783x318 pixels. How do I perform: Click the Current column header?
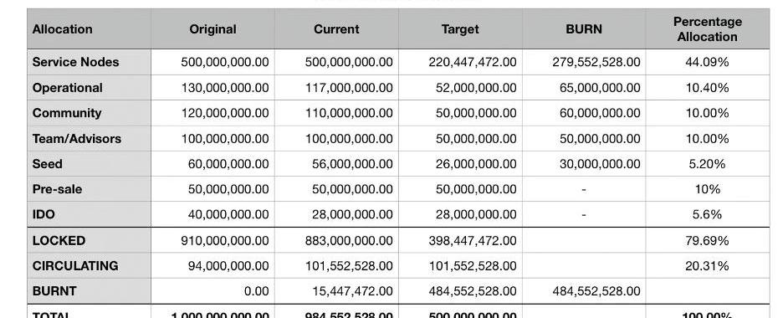336,29
